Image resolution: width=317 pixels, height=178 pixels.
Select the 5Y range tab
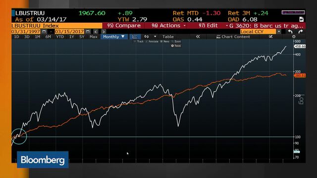pyautogui.click(x=82, y=37)
